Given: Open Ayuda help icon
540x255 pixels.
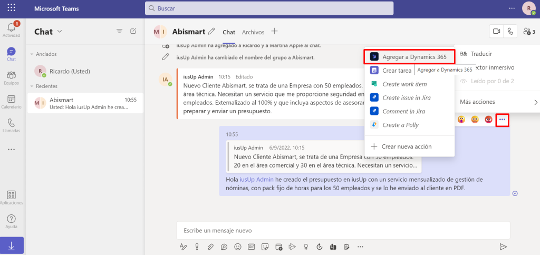Looking at the screenshot, I should 12,221.
